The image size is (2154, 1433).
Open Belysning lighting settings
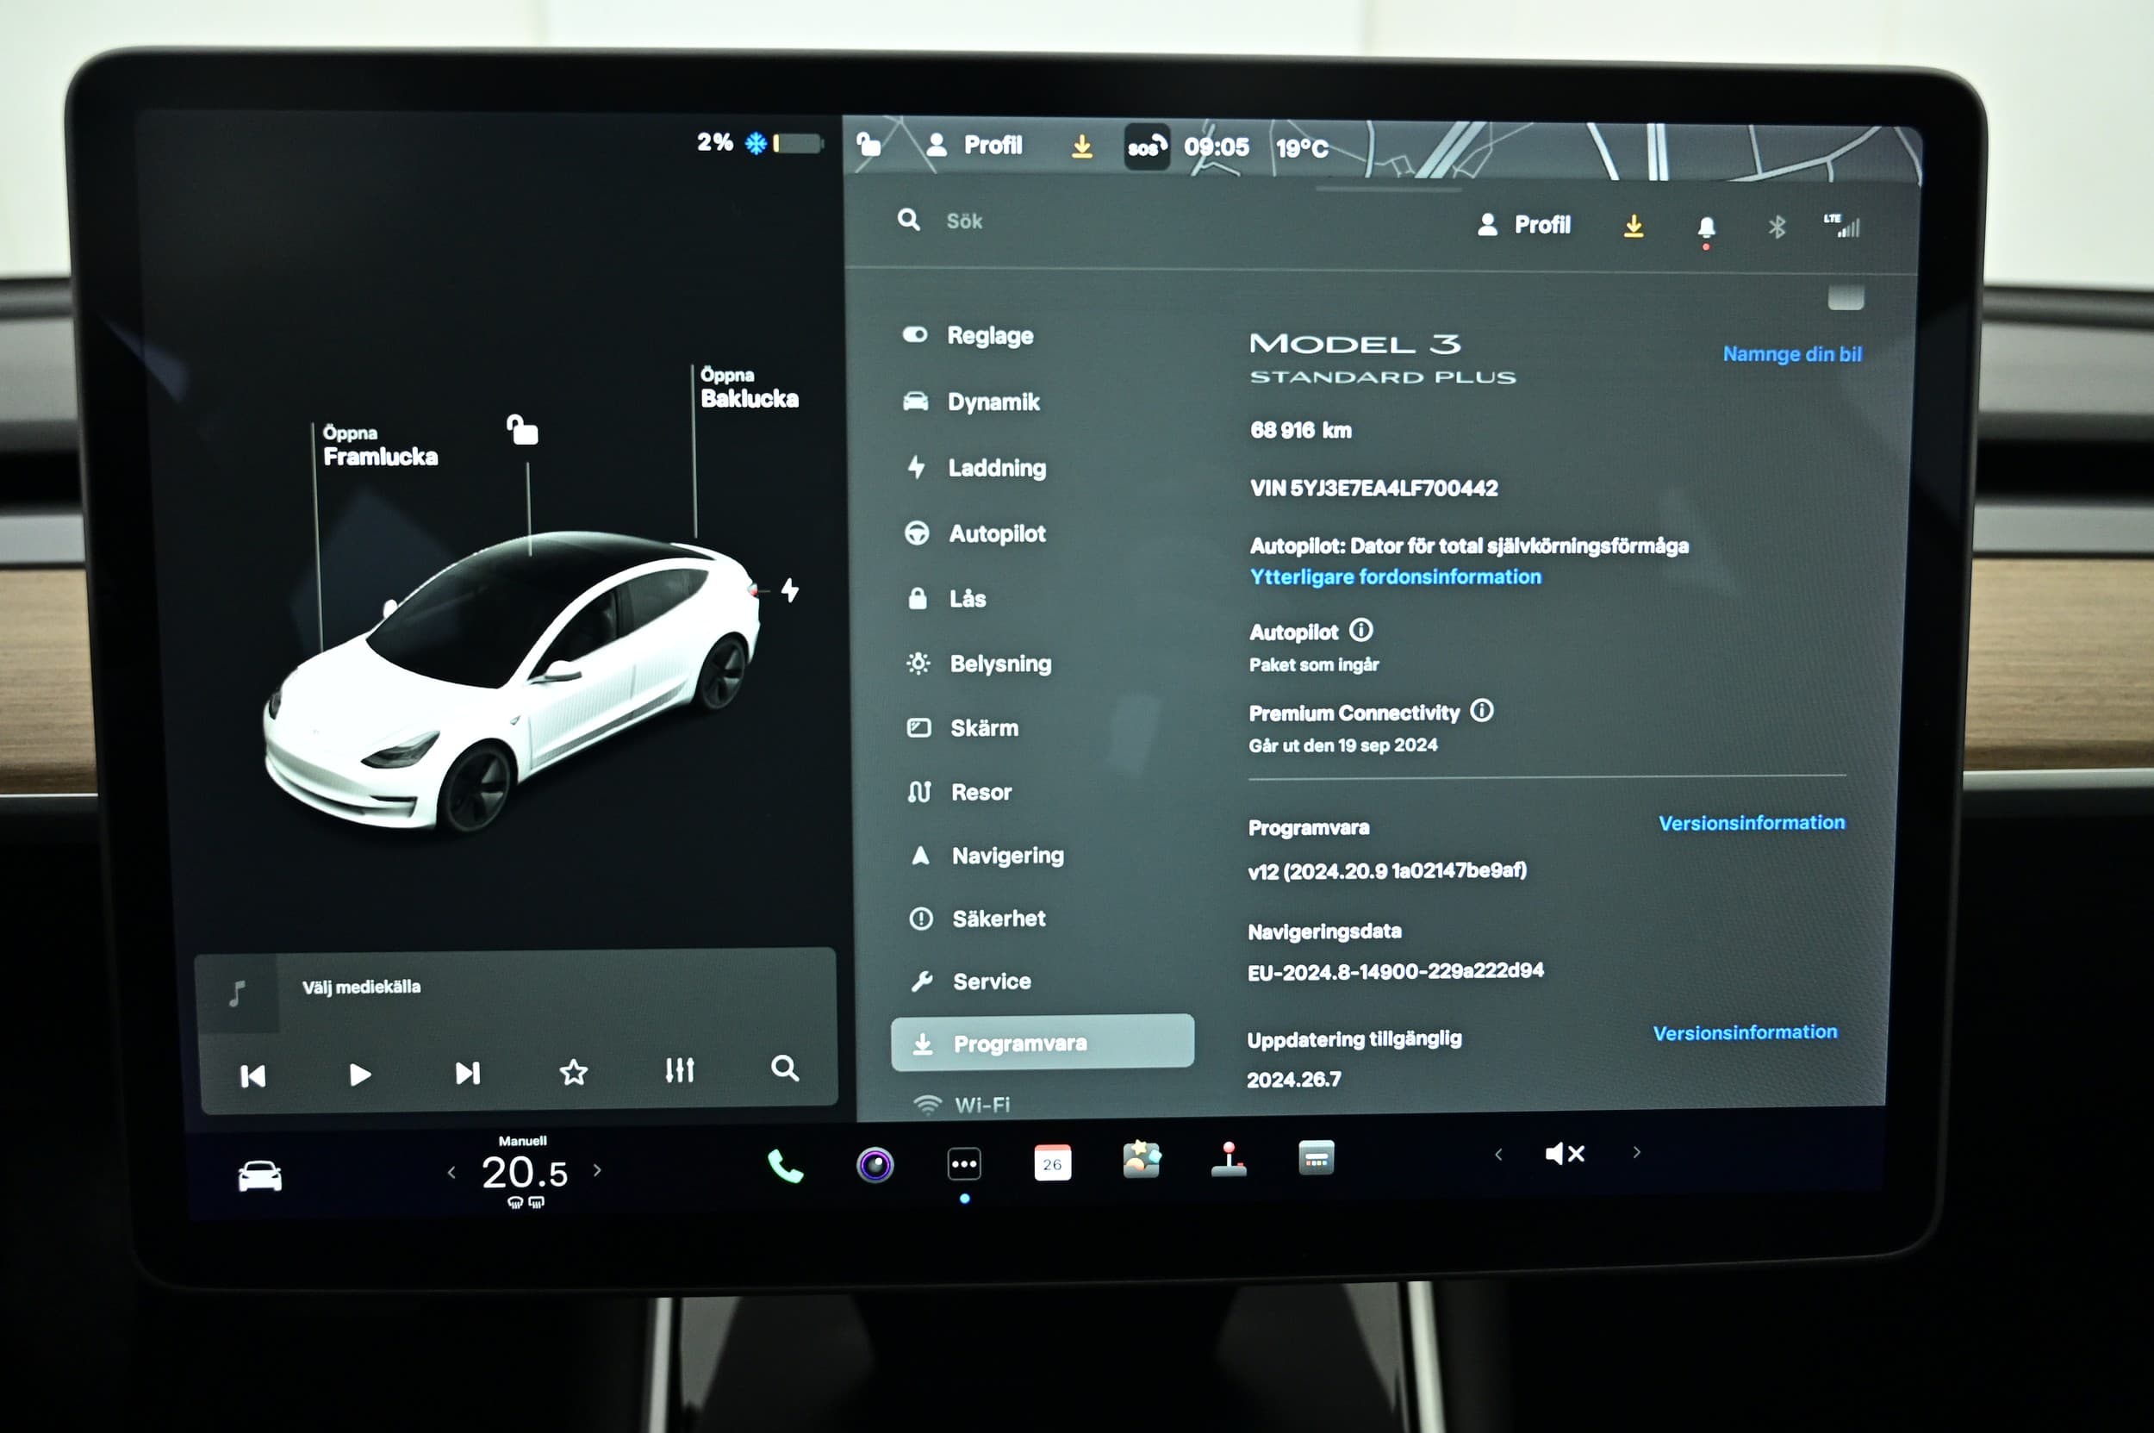pos(979,664)
